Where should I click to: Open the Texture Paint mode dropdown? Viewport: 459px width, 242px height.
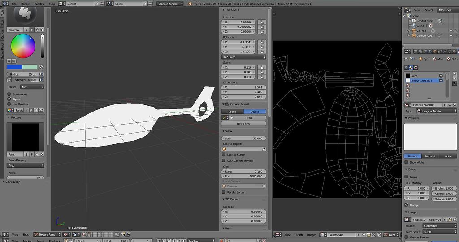pyautogui.click(x=47, y=234)
